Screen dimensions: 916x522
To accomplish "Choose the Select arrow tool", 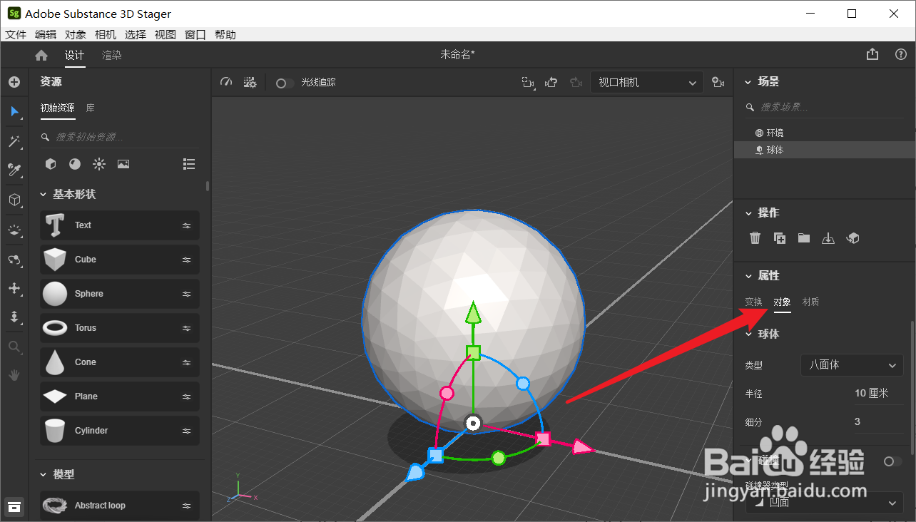I will click(14, 111).
